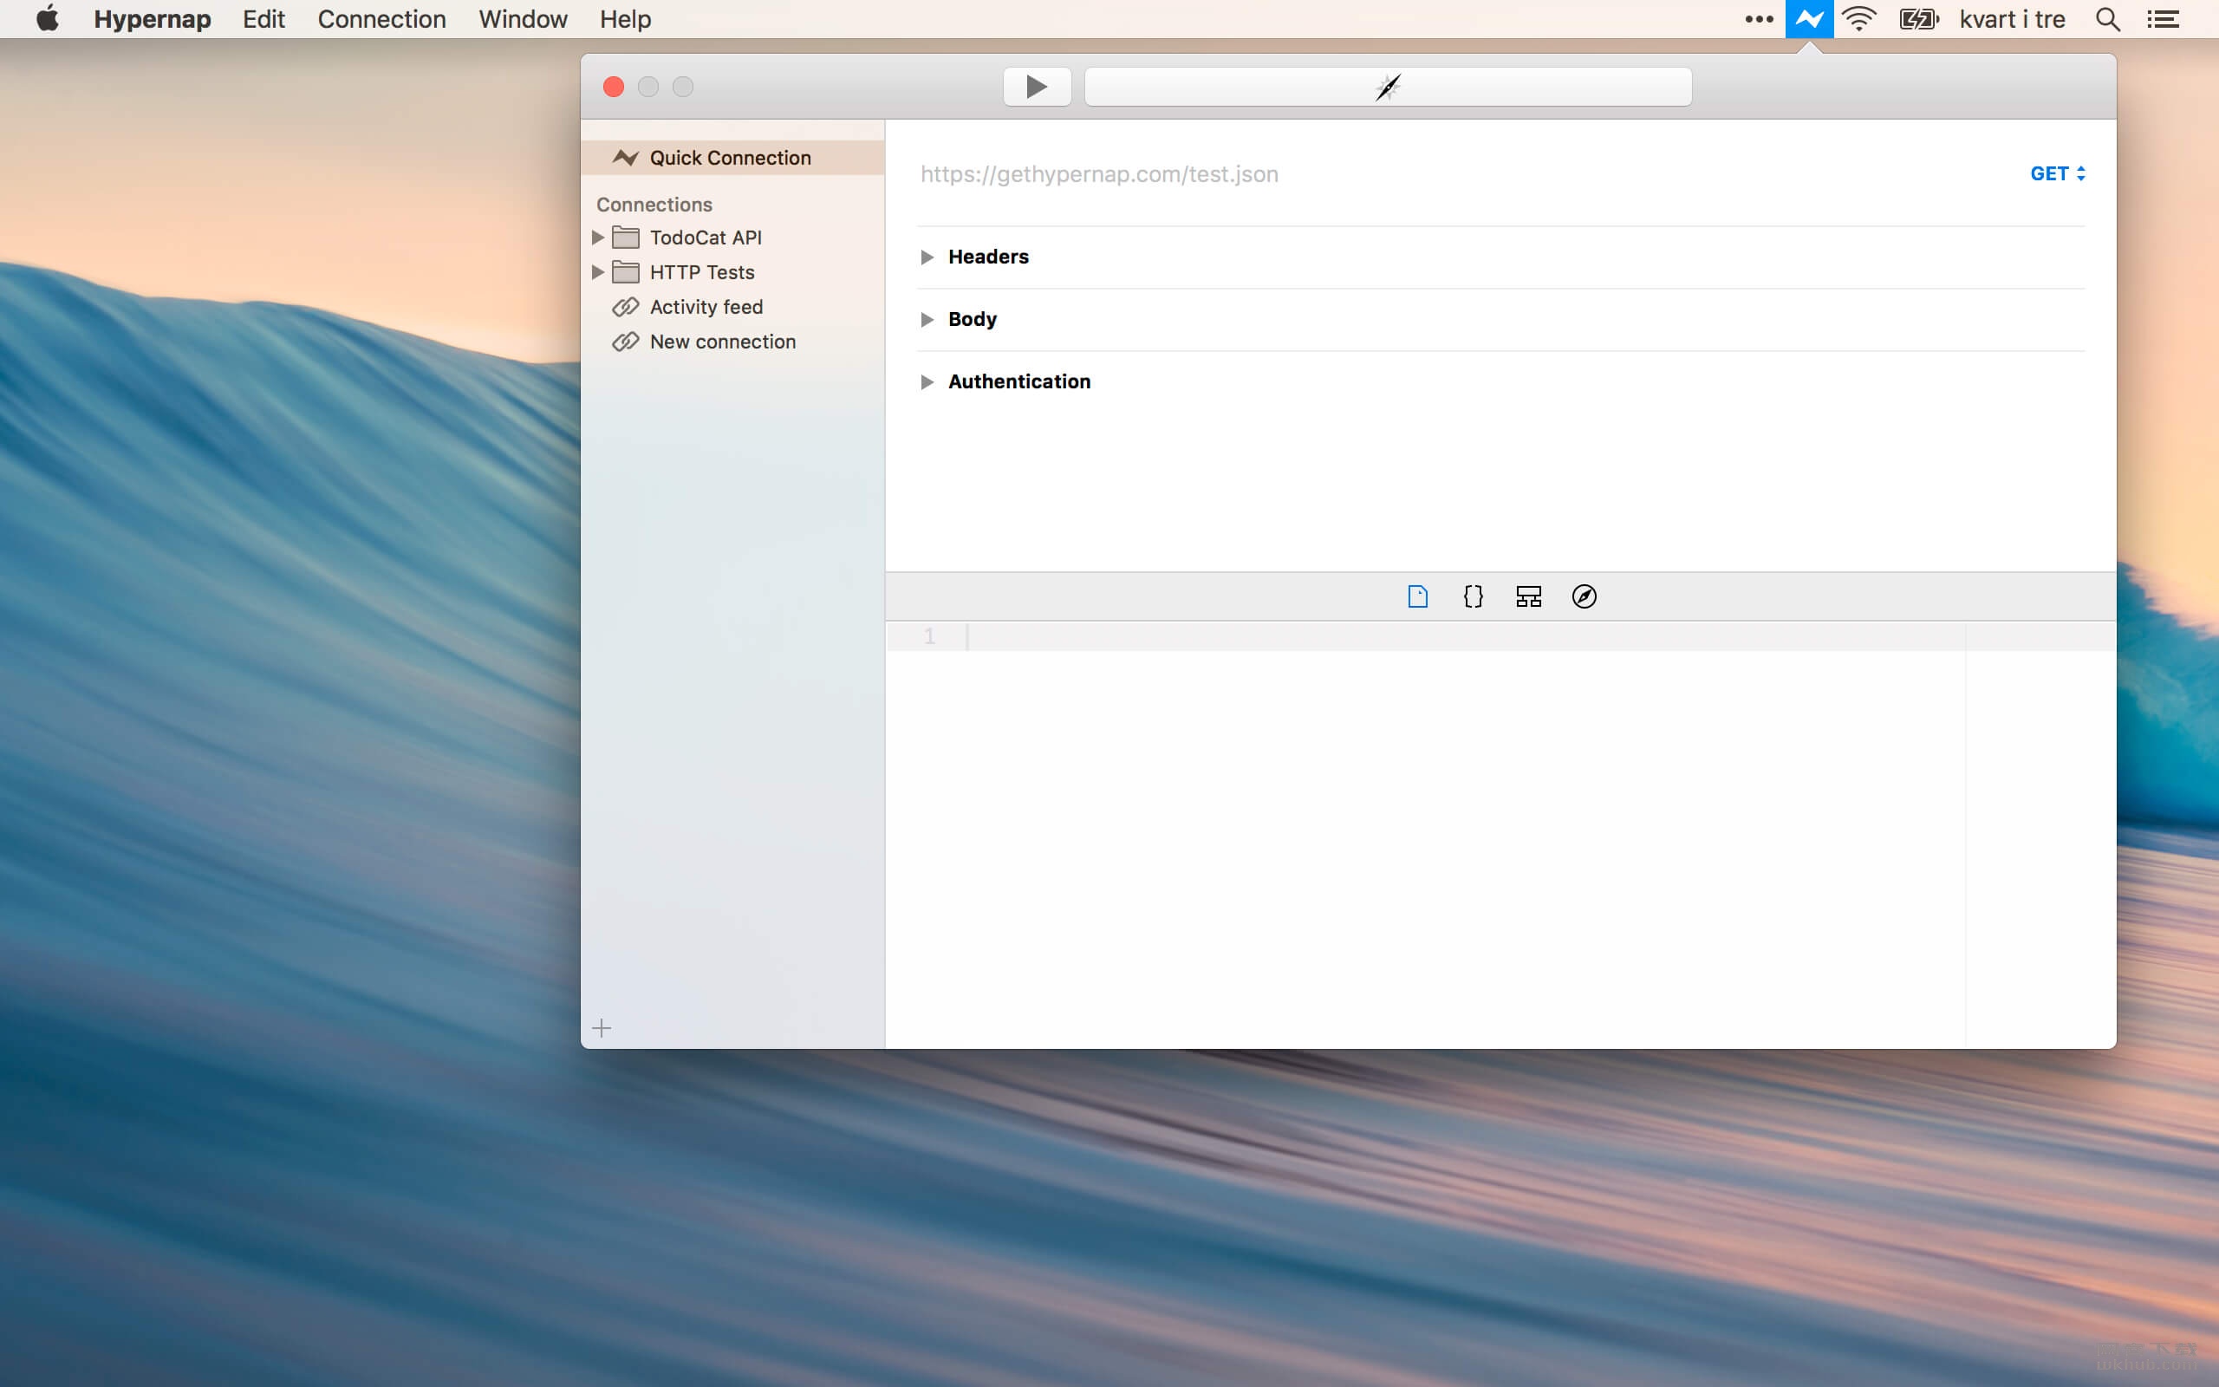Expand the Authentication section
Screen dimensions: 2219x1387
click(927, 381)
